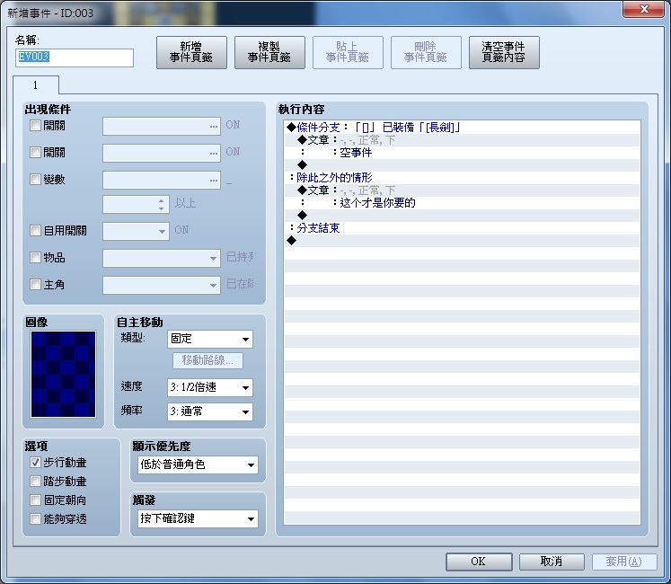Open the second 開關 switch selector field
This screenshot has width=671, height=584.
162,154
